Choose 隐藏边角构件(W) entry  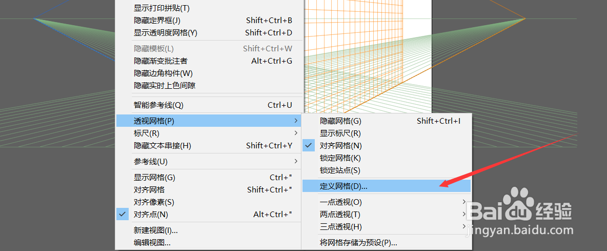[209, 73]
